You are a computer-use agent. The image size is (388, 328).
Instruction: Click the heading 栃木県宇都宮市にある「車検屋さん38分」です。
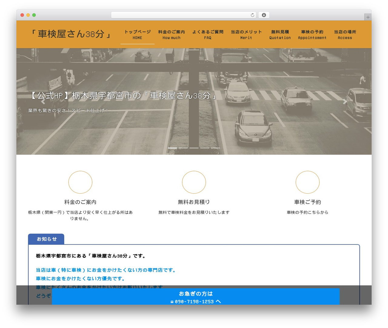[x=92, y=256]
